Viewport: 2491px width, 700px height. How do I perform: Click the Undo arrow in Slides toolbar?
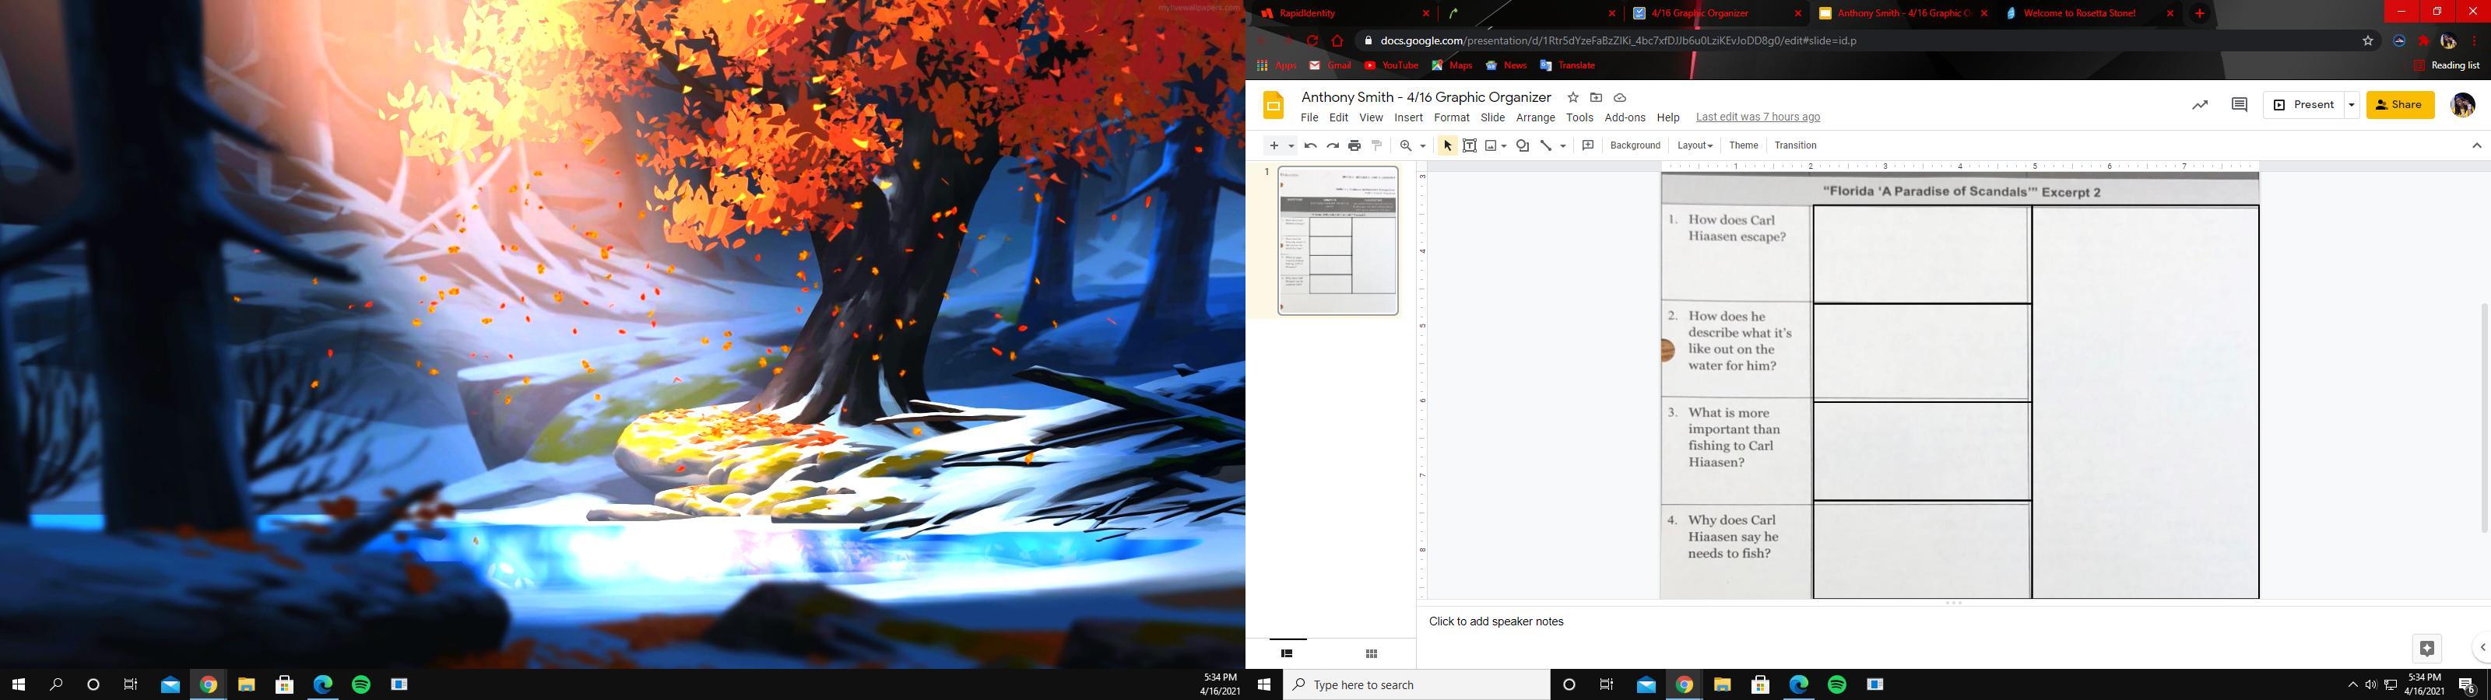click(1310, 146)
